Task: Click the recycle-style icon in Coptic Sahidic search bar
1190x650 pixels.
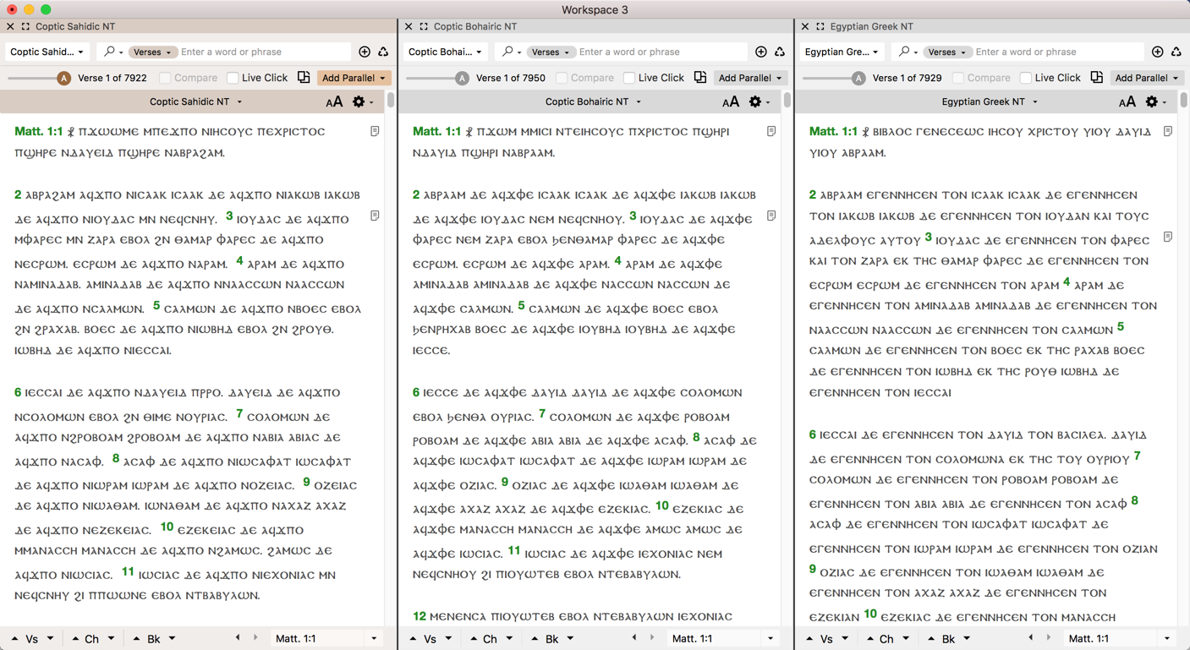Action: point(383,52)
